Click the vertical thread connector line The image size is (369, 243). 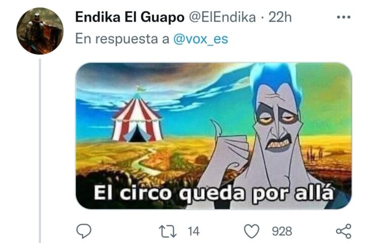40,151
